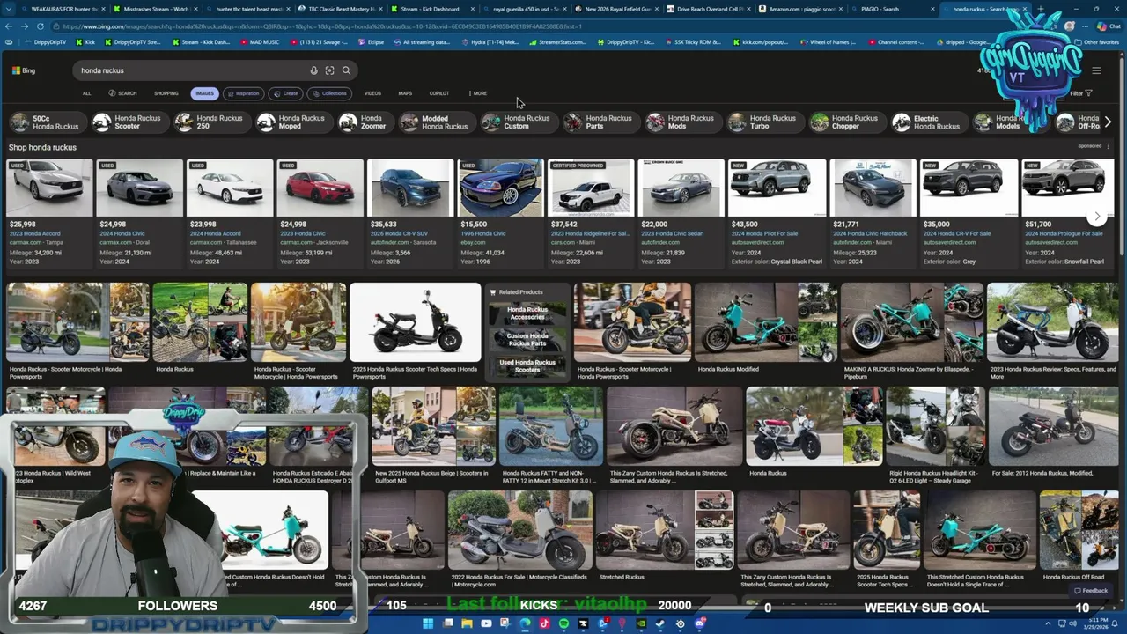The height and width of the screenshot is (634, 1127).
Task: Click the browser back arrow
Action: (x=9, y=26)
